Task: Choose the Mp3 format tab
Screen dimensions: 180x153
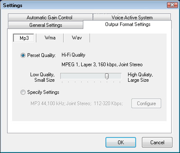Action: pyautogui.click(x=24, y=38)
